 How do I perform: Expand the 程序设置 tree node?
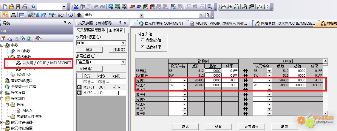click(x=2, y=93)
